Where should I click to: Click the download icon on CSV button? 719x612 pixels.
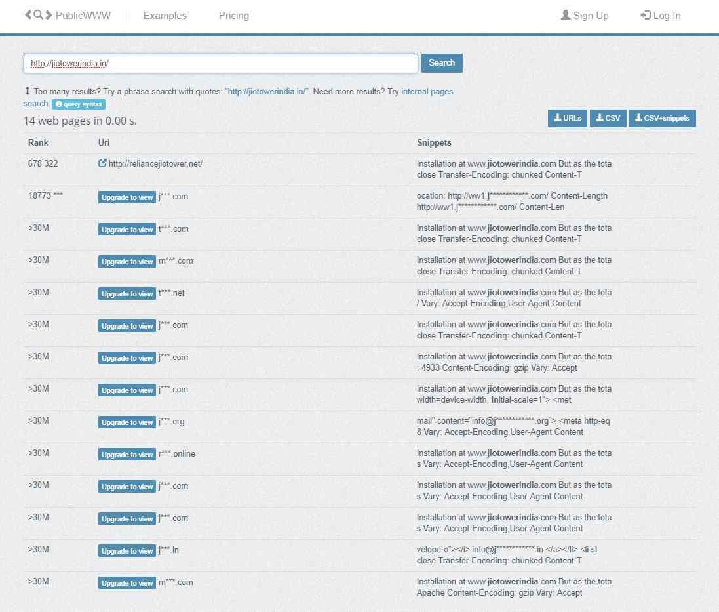coord(600,118)
